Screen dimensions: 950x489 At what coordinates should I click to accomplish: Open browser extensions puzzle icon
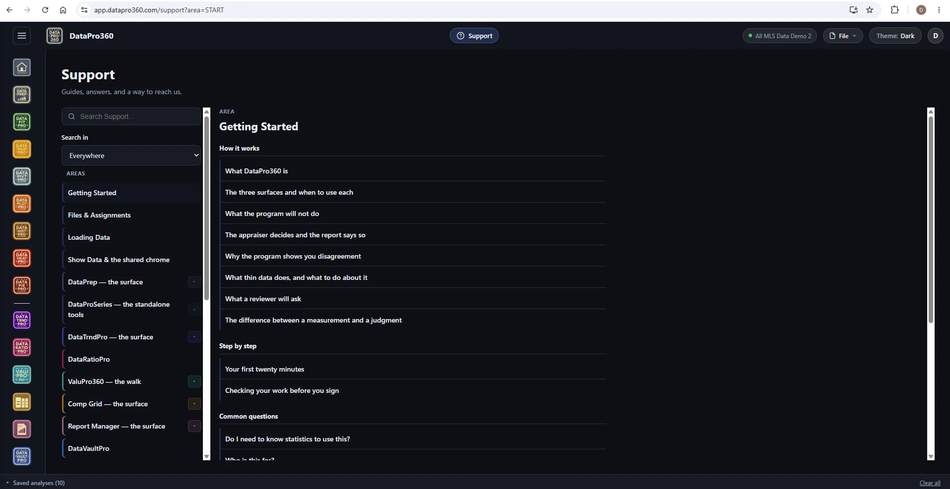coord(895,10)
